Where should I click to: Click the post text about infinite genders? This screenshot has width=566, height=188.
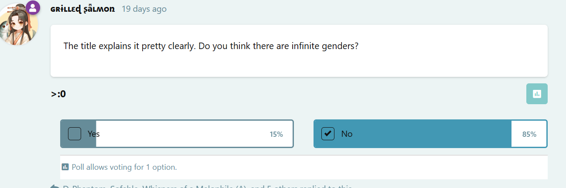tap(211, 46)
